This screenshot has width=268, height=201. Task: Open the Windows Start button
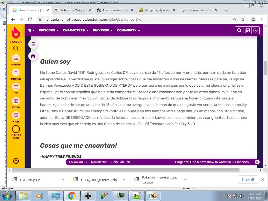7,196
